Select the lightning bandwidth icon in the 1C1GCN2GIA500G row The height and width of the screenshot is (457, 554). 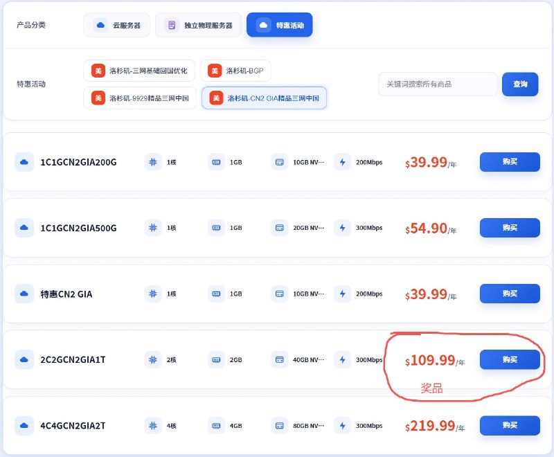point(342,228)
